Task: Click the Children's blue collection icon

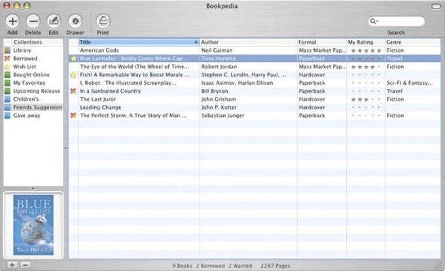Action: pyautogui.click(x=7, y=99)
